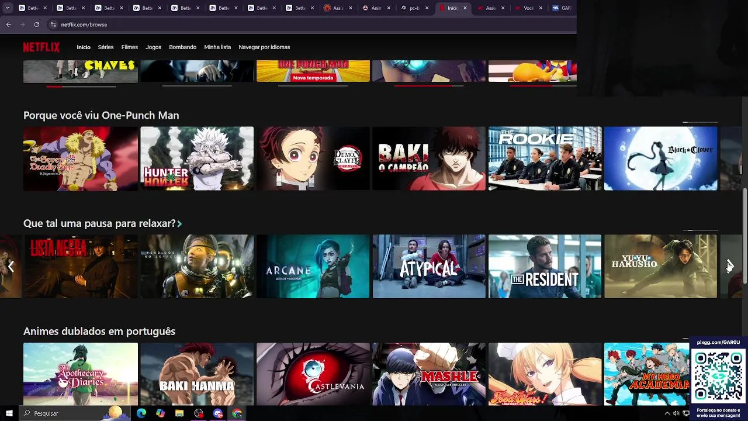Open File Explorer from the taskbar
Viewport: 748px width, 421px height.
coord(179,413)
